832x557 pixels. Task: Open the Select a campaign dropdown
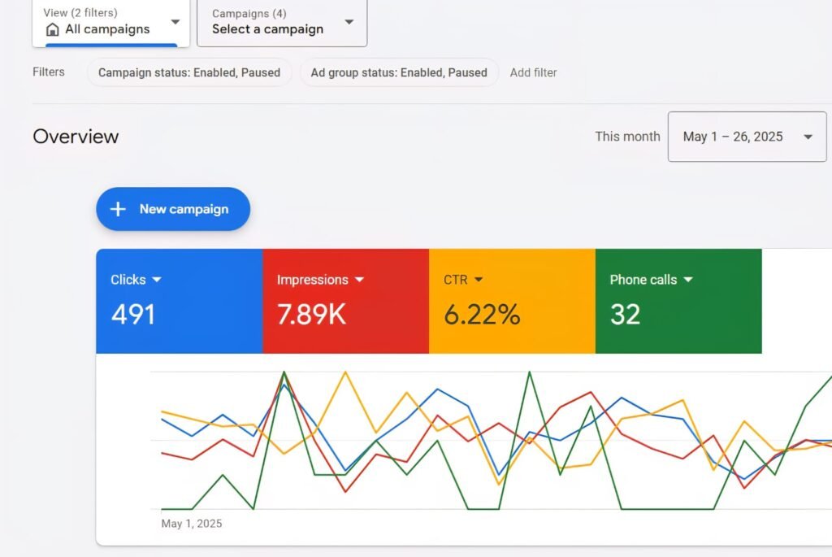pyautogui.click(x=281, y=22)
